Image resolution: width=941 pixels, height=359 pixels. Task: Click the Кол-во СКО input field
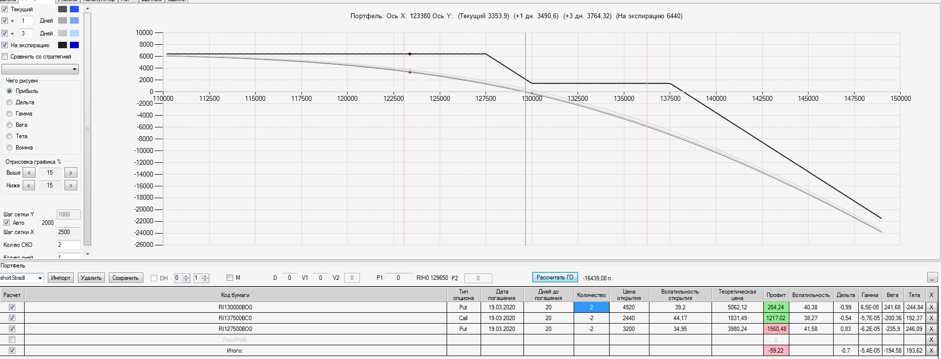(68, 245)
